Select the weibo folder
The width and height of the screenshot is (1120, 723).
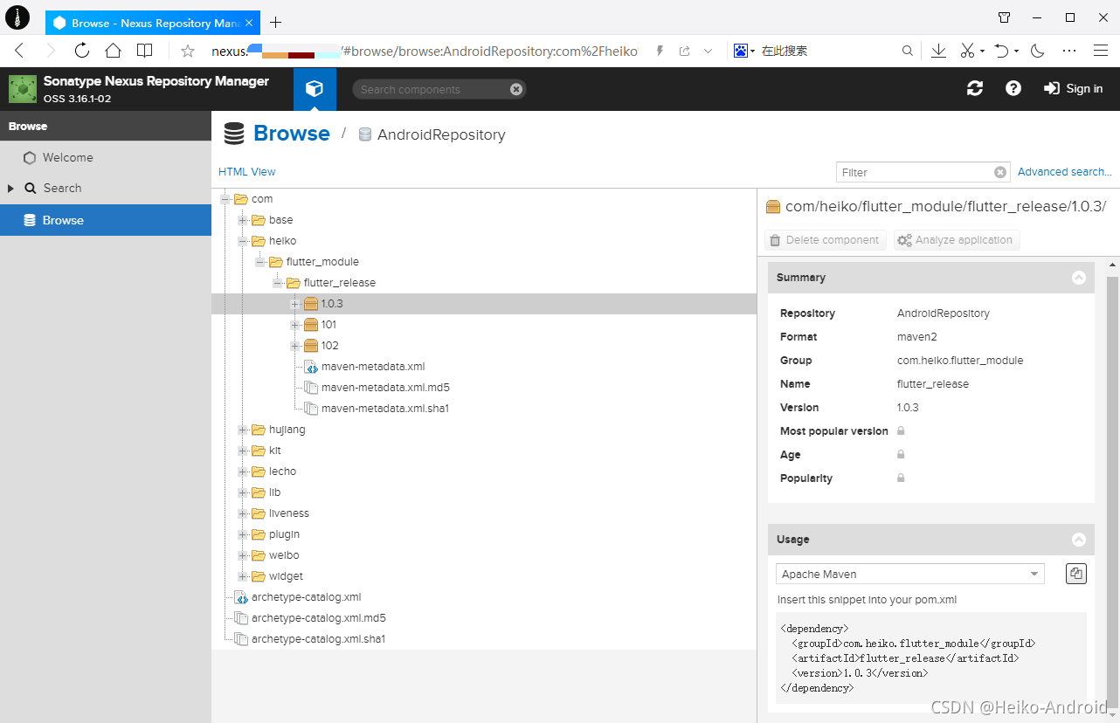click(284, 555)
